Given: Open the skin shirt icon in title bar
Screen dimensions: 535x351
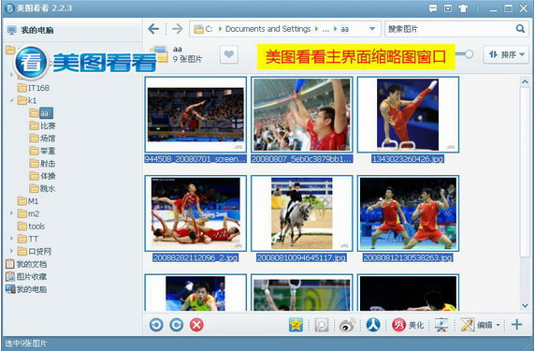Looking at the screenshot, I should pos(463,8).
